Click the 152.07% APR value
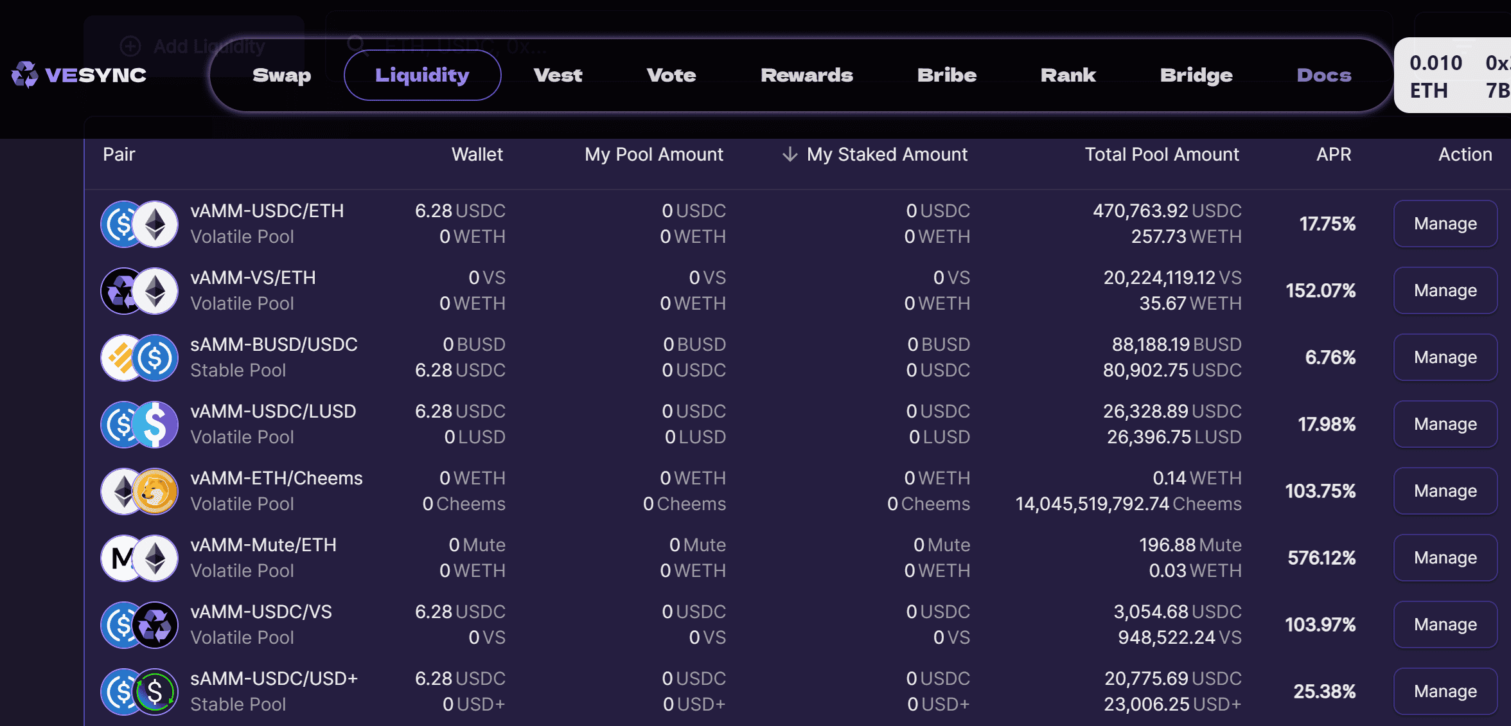 [x=1321, y=291]
